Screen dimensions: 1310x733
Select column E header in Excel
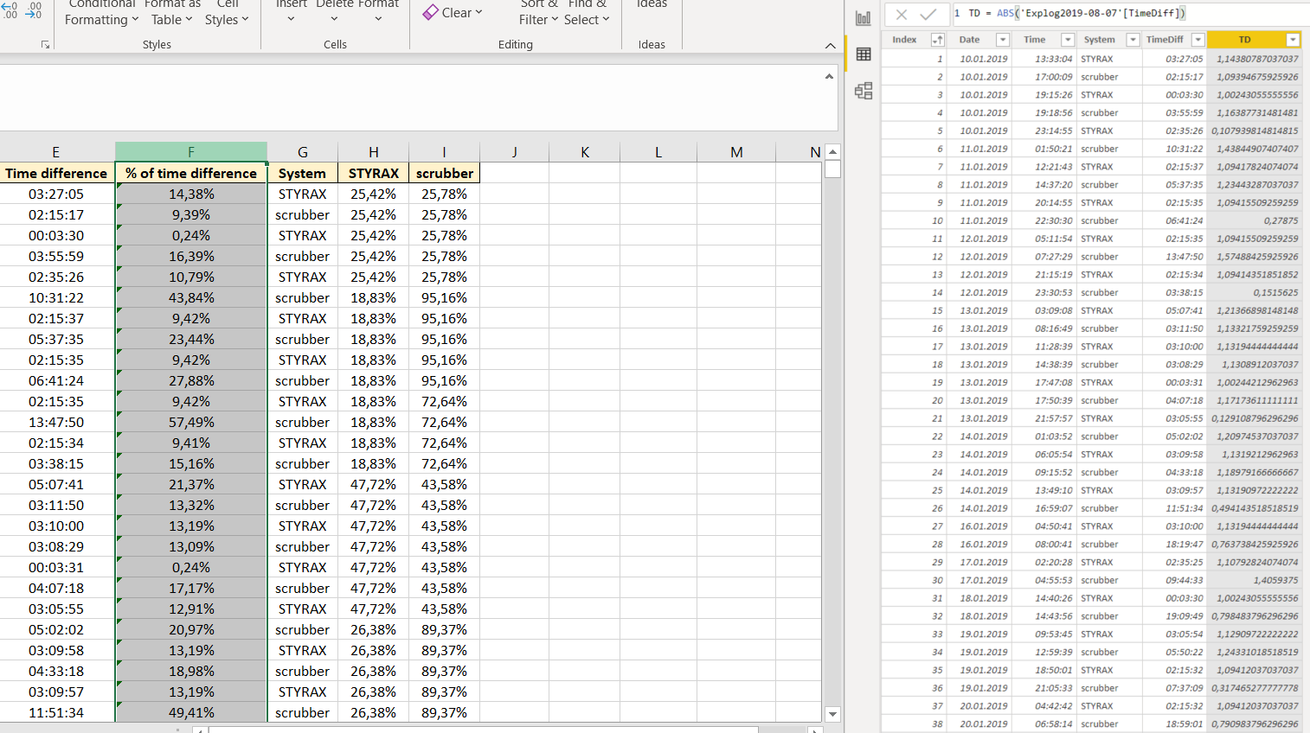point(56,152)
